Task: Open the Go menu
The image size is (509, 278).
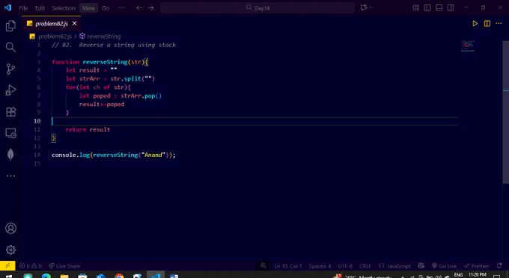Action: point(106,8)
